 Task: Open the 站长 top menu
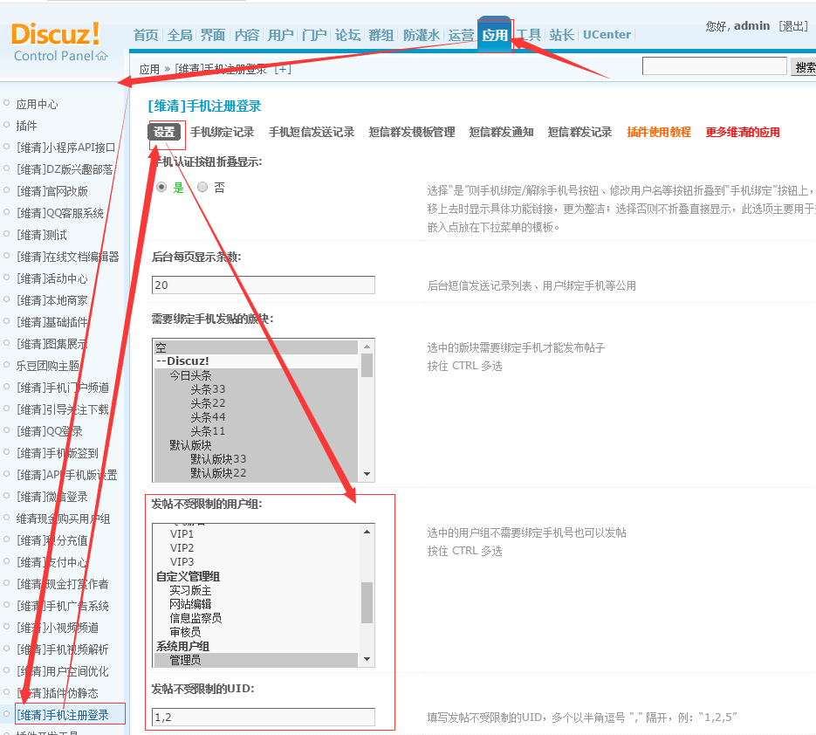pyautogui.click(x=562, y=35)
